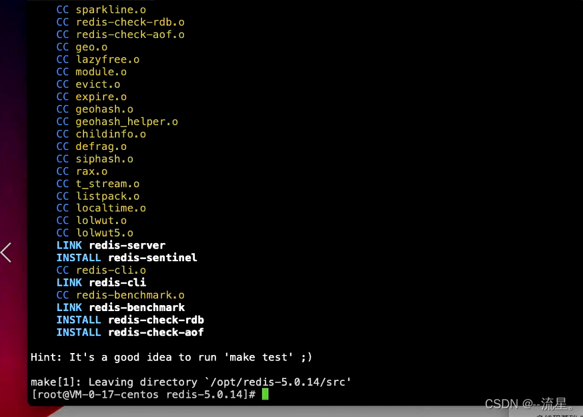Select the 'geohash.o' compile line
583x417 pixels.
[x=95, y=109]
